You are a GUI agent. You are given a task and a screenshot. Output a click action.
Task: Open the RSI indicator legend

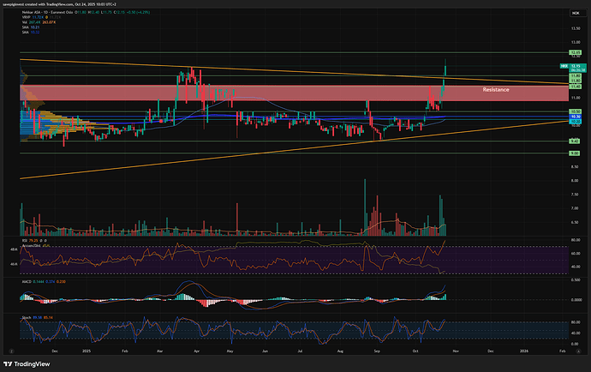[x=23, y=243]
